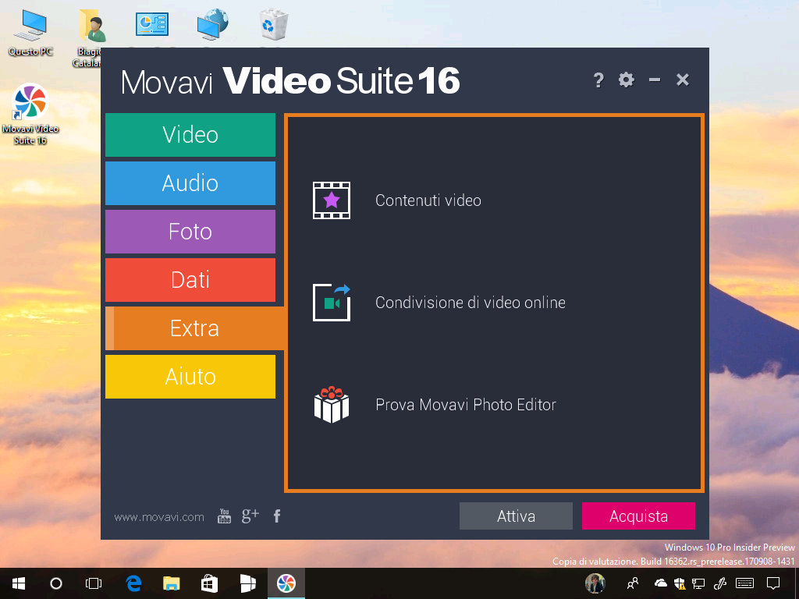
Task: Open OneDrive cloud tray icon
Action: (660, 583)
